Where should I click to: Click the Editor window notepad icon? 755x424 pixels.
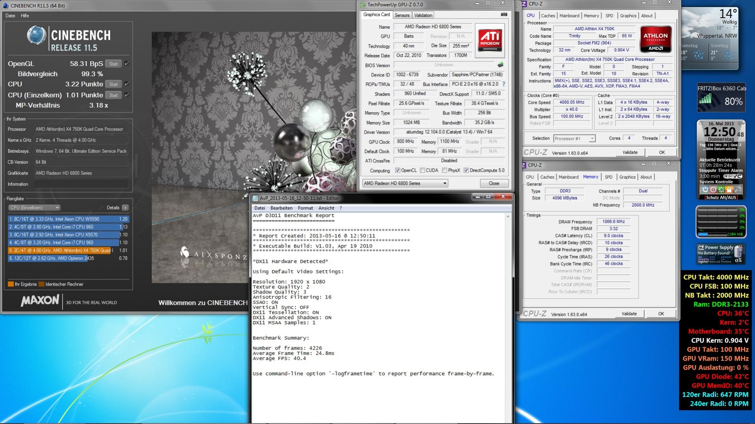(255, 198)
